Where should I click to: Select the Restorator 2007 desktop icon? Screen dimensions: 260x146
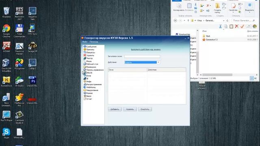19,13
